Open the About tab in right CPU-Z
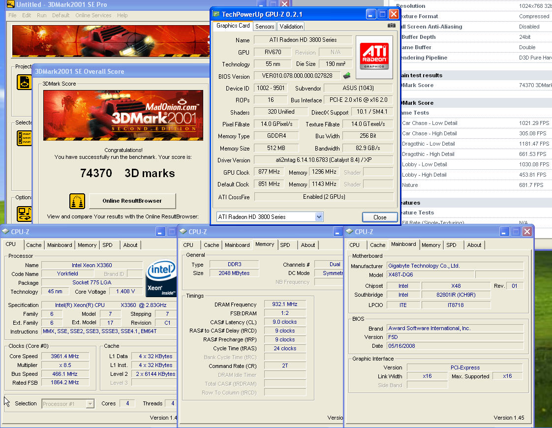552x428 pixels. [x=474, y=245]
